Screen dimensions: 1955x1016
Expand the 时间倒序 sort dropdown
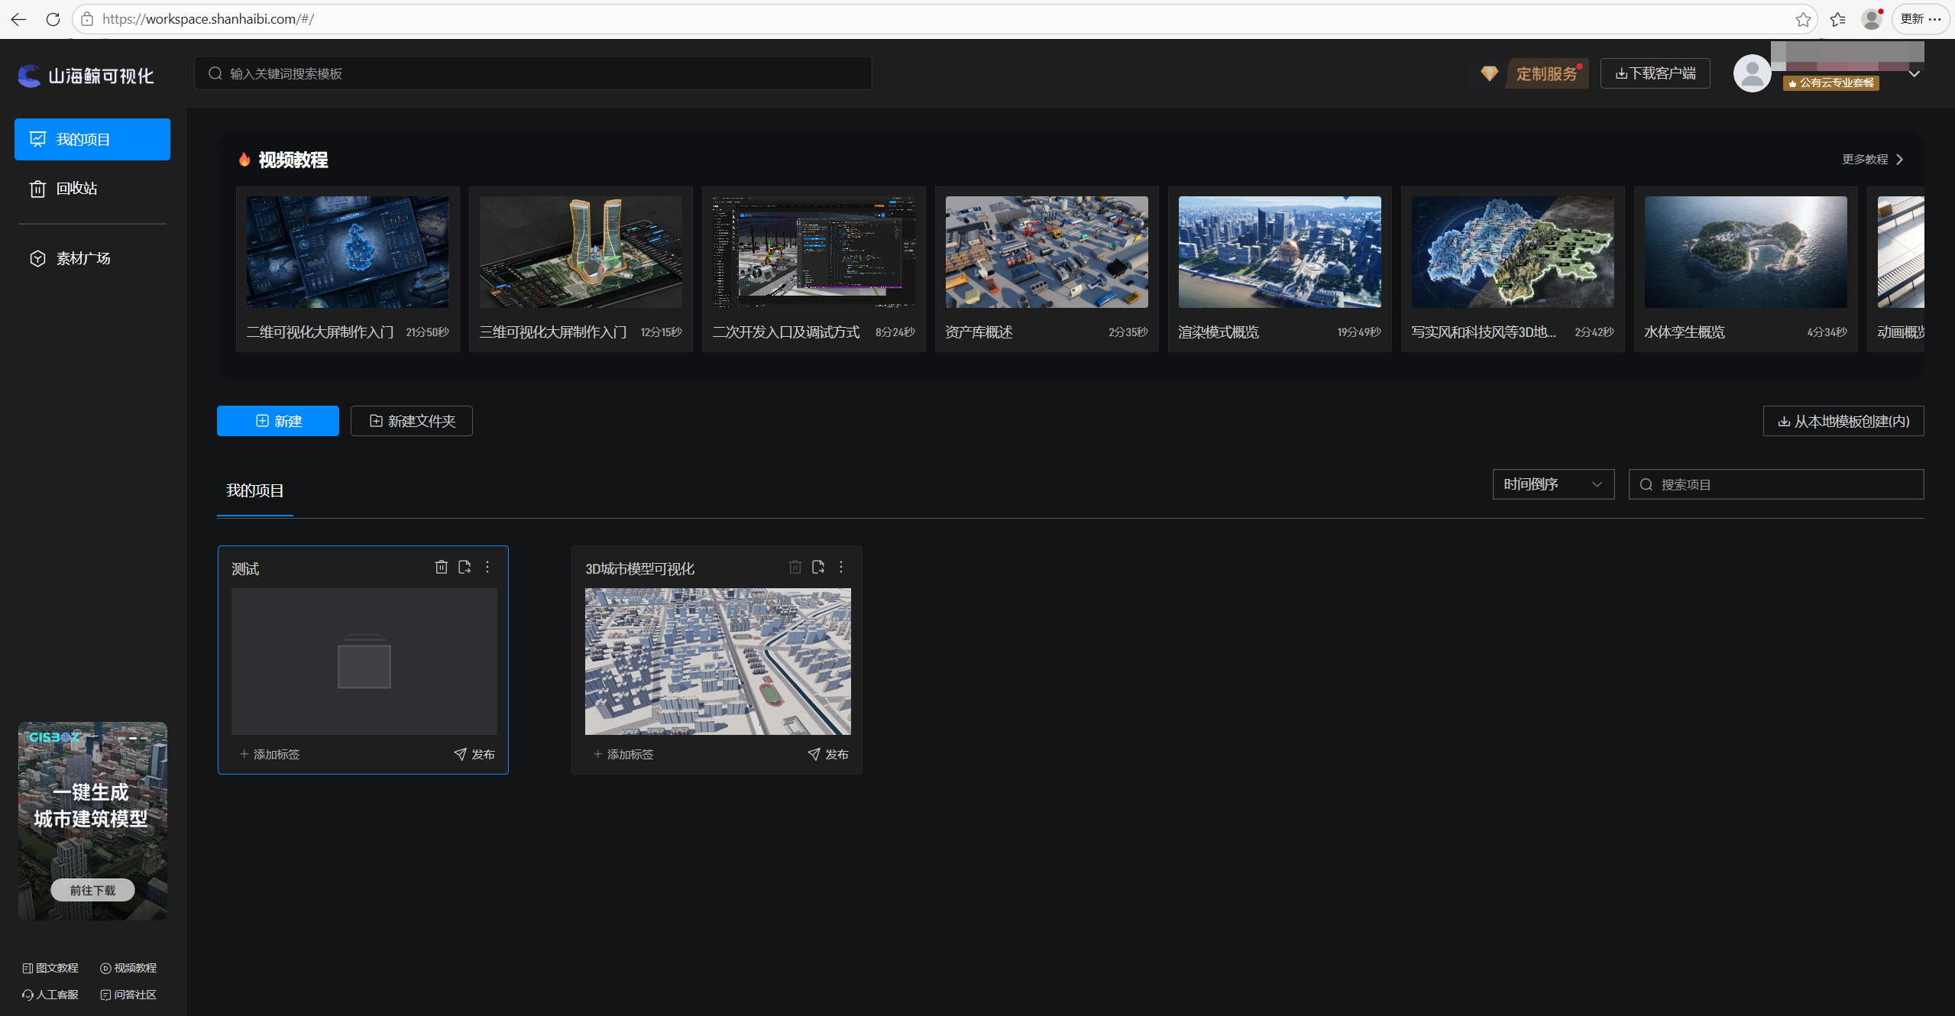pyautogui.click(x=1553, y=484)
